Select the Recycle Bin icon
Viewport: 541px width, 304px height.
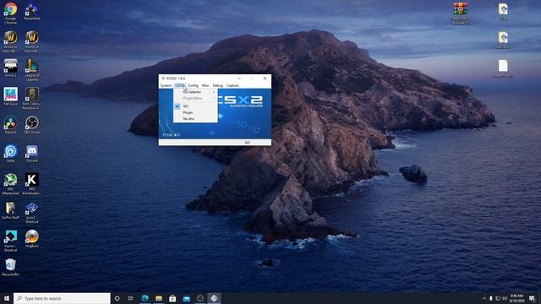pos(10,268)
